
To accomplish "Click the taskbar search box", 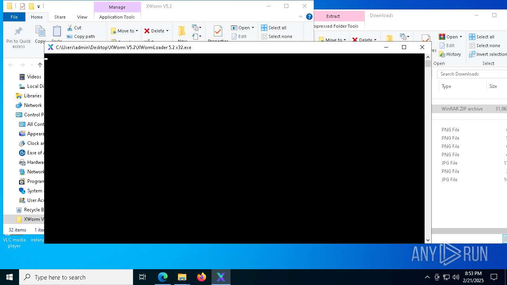I will click(76, 277).
